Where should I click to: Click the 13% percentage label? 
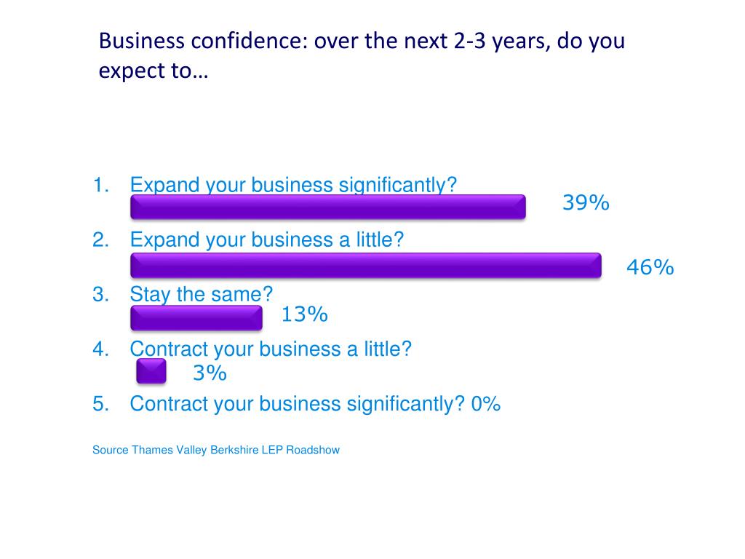tap(305, 314)
